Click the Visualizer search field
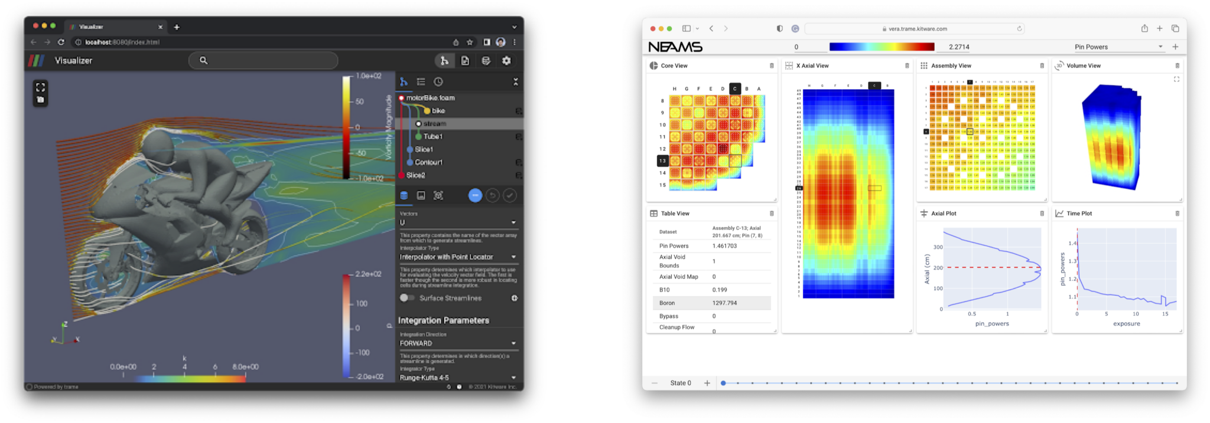The height and width of the screenshot is (423, 1210). click(x=264, y=61)
